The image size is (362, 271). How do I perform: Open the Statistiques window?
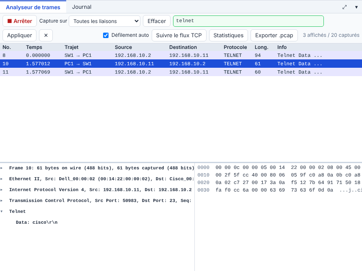pyautogui.click(x=228, y=35)
